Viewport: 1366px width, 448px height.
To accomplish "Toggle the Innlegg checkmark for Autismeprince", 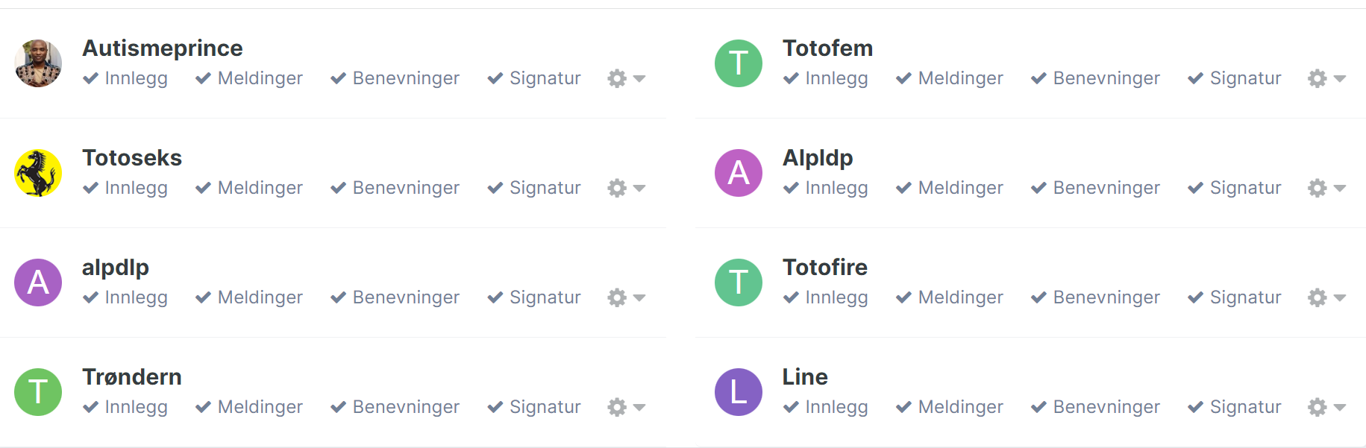I will tap(90, 78).
